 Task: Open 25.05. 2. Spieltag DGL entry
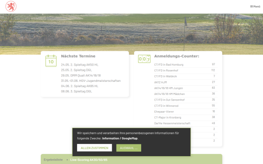coord(76,70)
